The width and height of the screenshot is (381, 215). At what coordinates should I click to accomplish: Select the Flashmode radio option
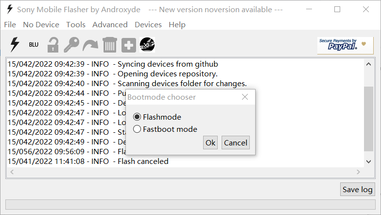[137, 117]
